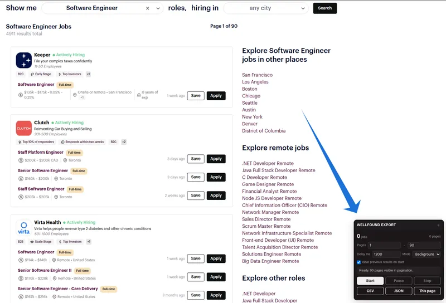Click Clutch's Top 10% of responders tag
The width and height of the screenshot is (446, 303).
point(36,142)
